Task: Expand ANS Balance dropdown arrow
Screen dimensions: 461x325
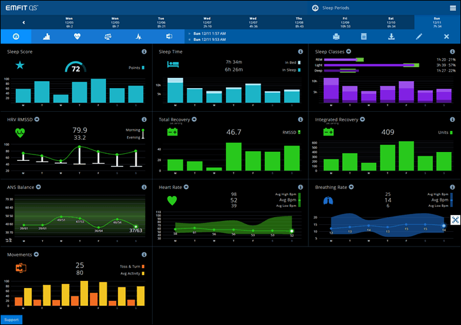Action: 38,187
